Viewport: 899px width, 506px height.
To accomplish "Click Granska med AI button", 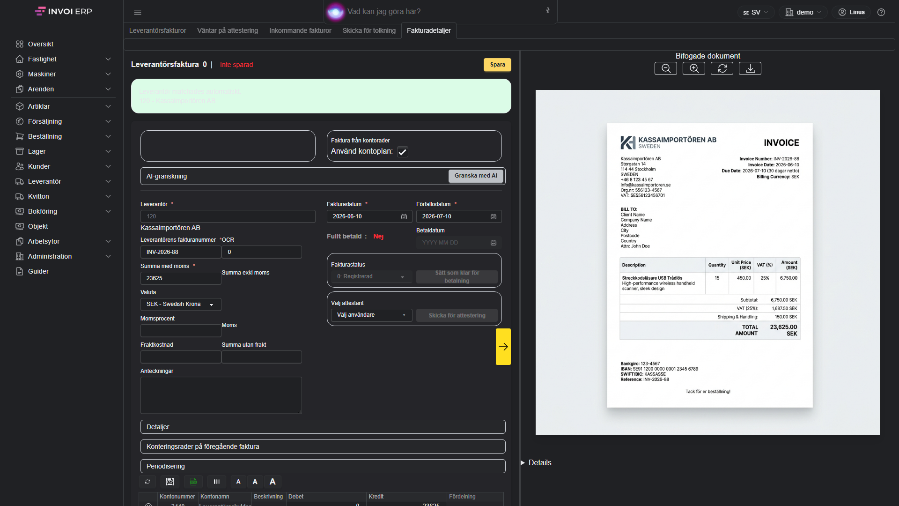I will (x=476, y=176).
